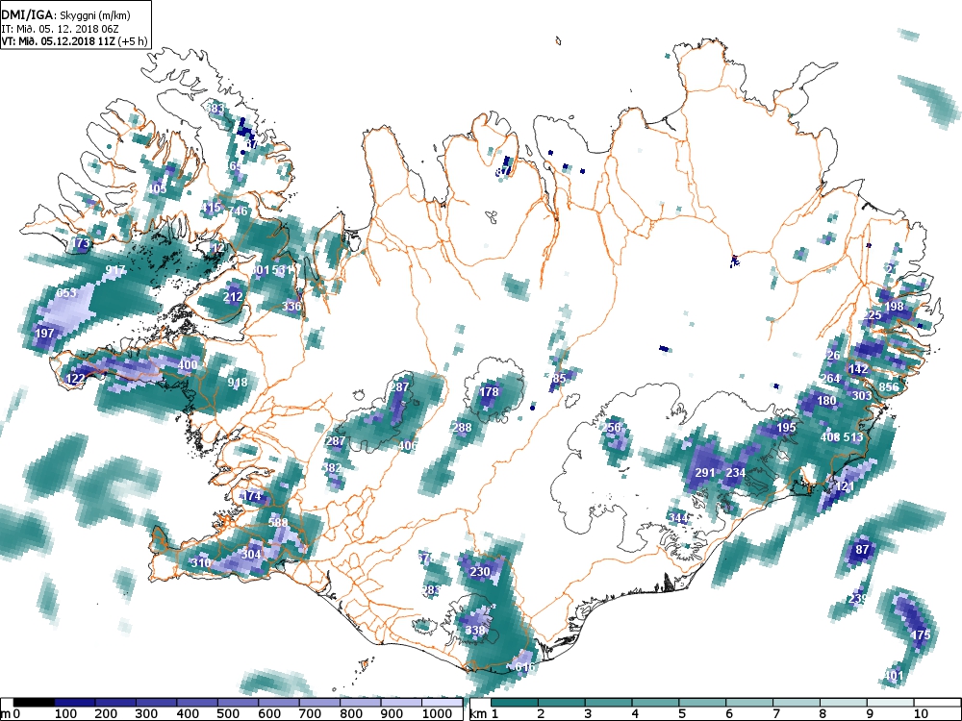Click the visibility value '338' on the map
This screenshot has width=962, height=721.
pyautogui.click(x=475, y=630)
